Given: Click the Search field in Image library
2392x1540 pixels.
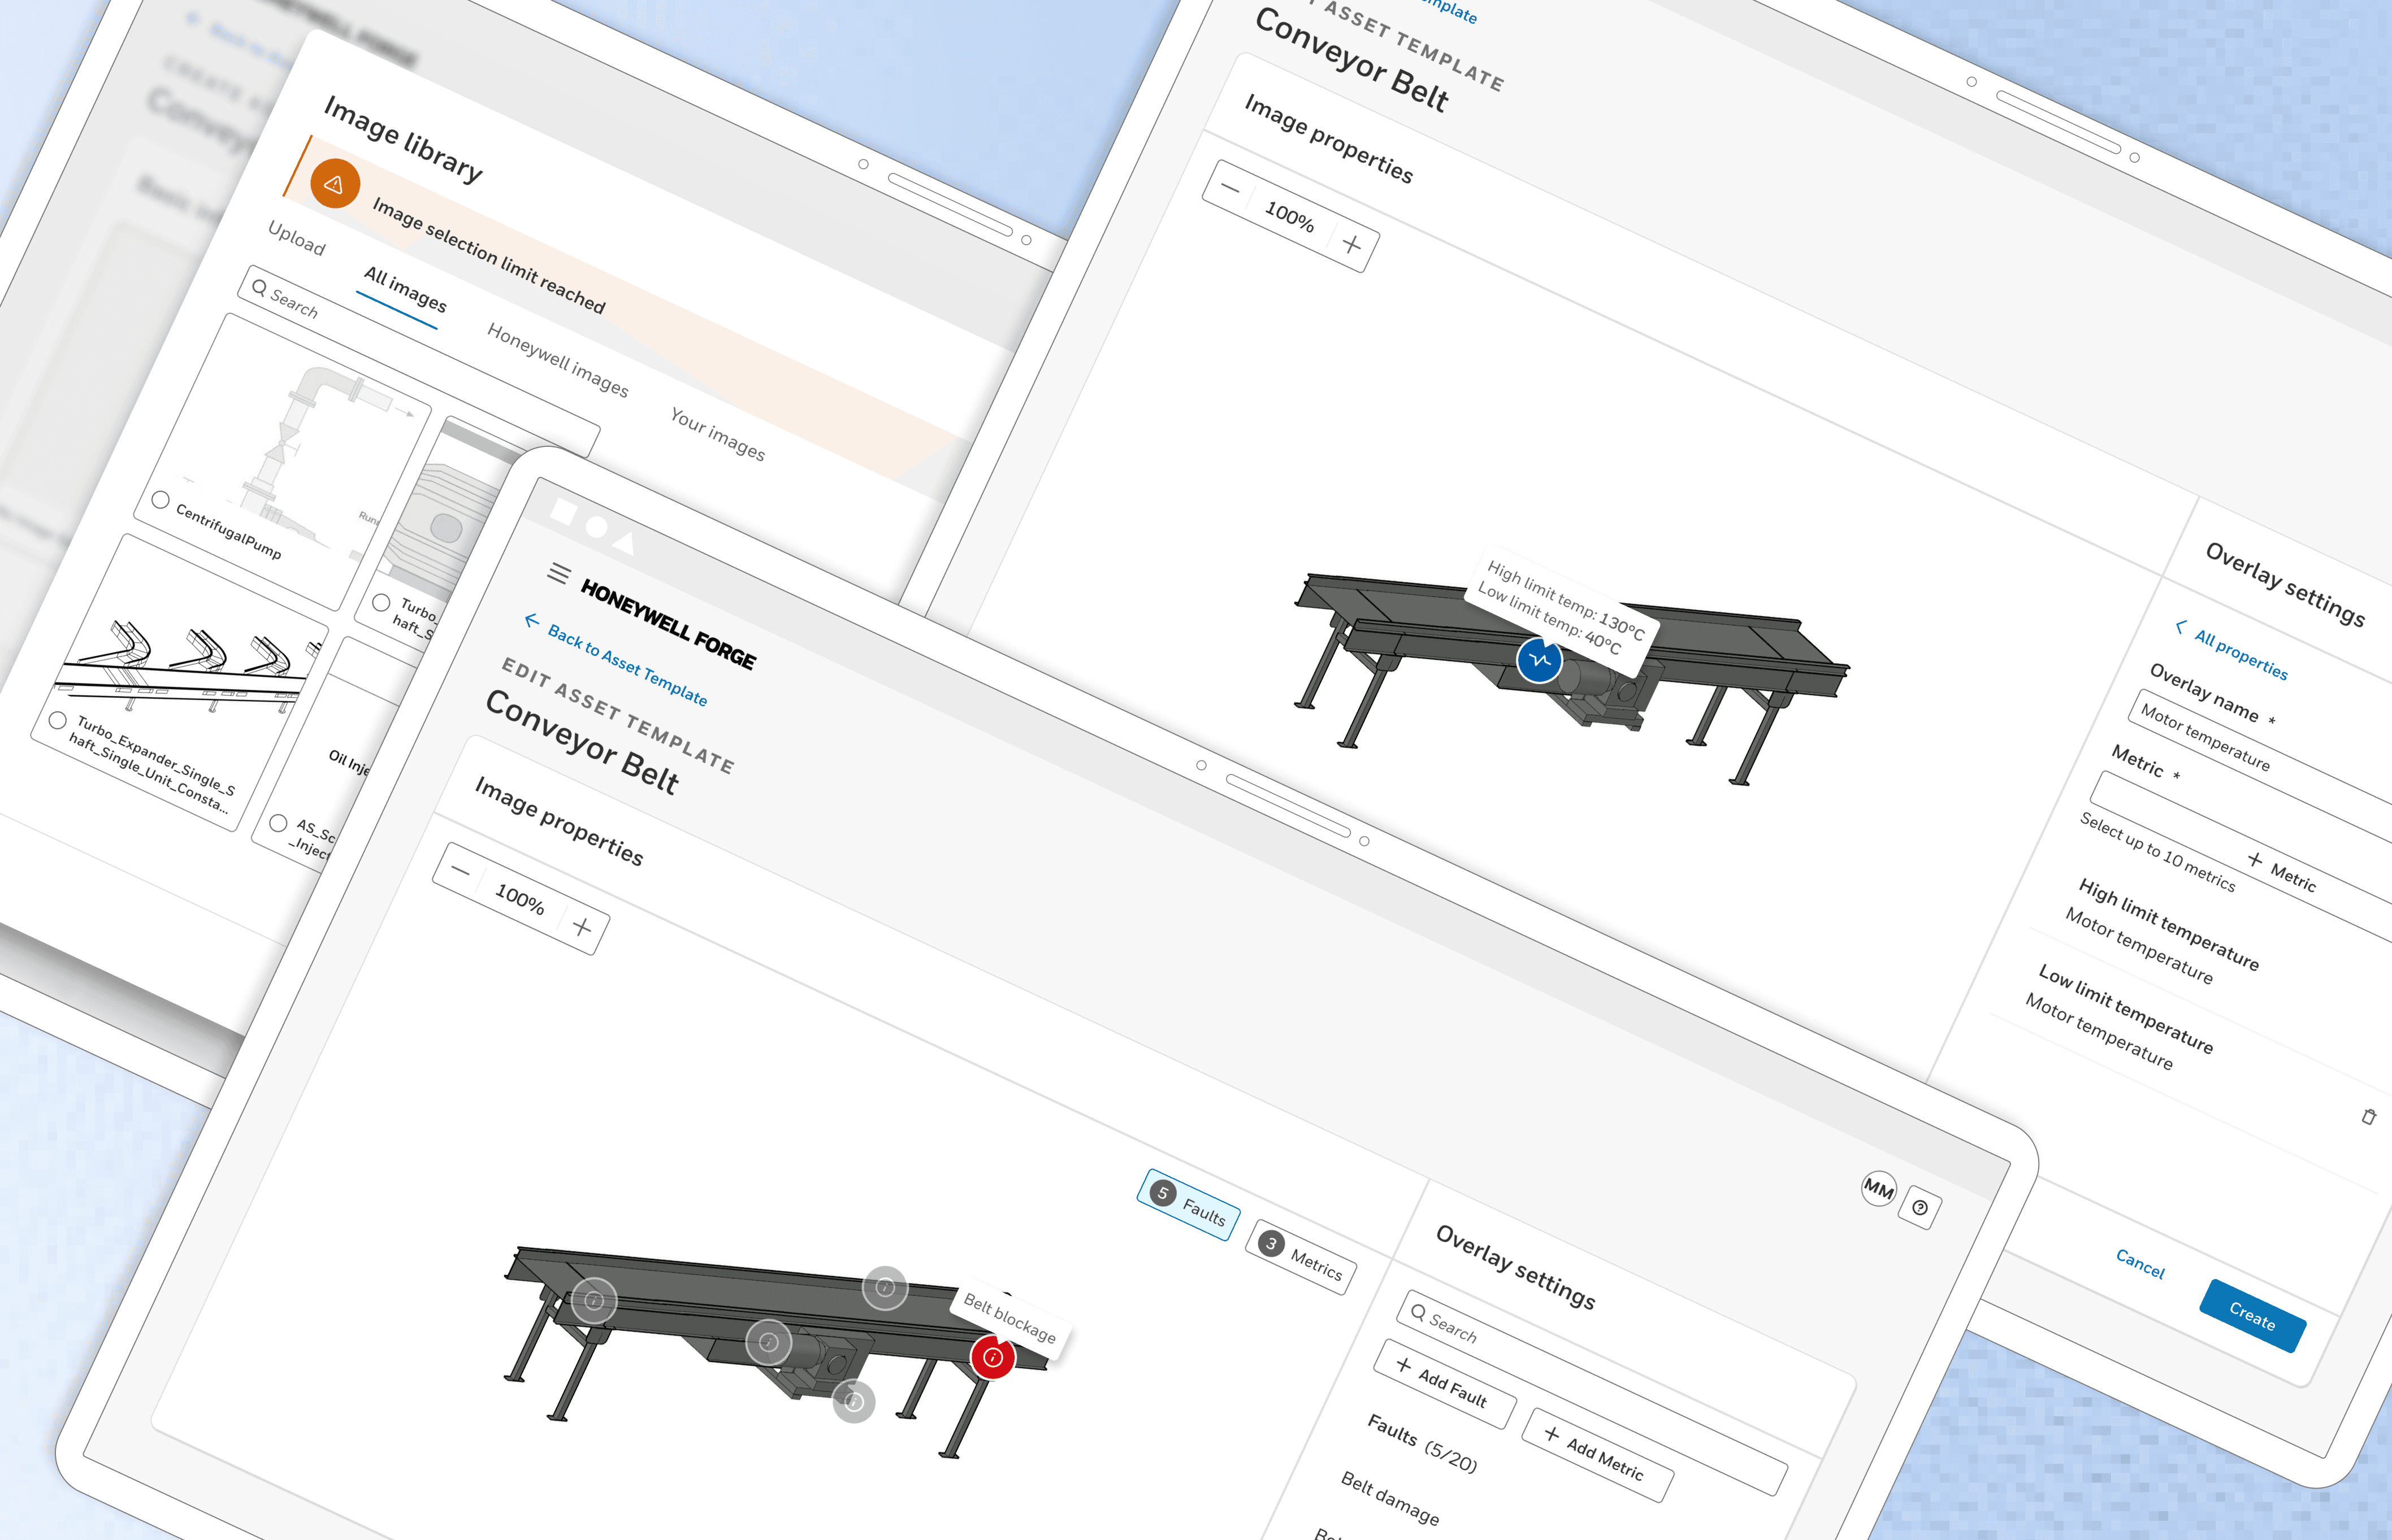Looking at the screenshot, I should pyautogui.click(x=418, y=362).
